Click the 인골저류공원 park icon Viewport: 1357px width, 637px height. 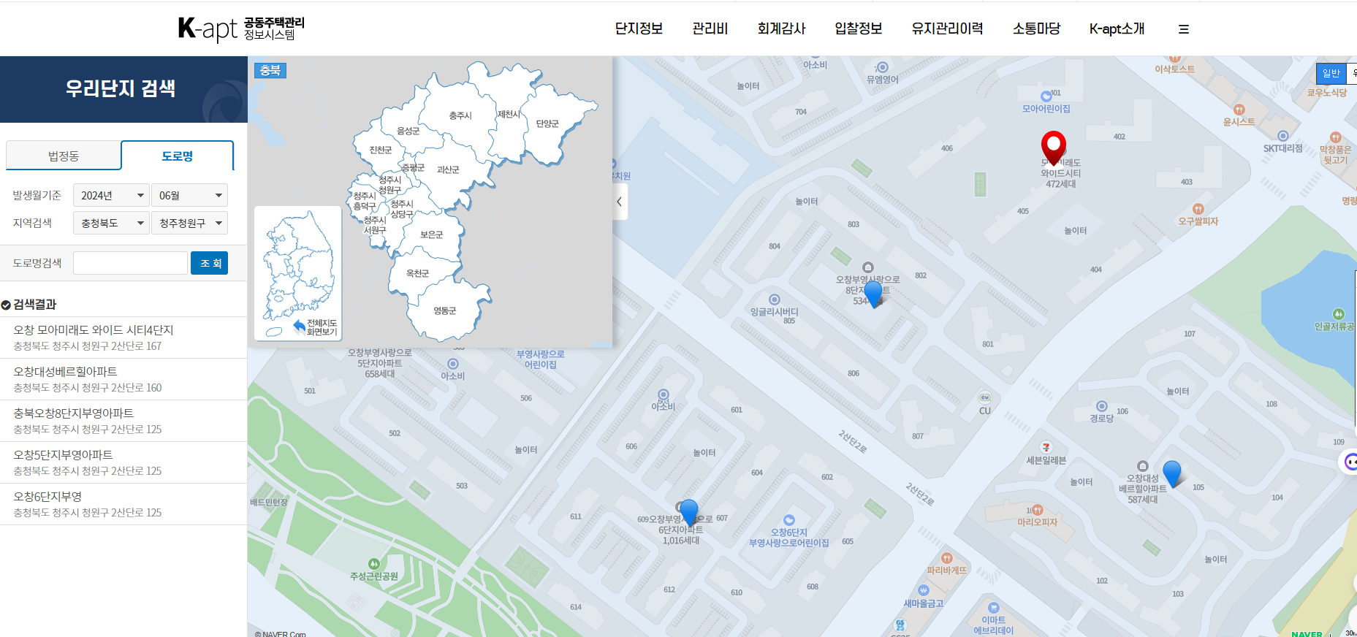coord(1338,314)
